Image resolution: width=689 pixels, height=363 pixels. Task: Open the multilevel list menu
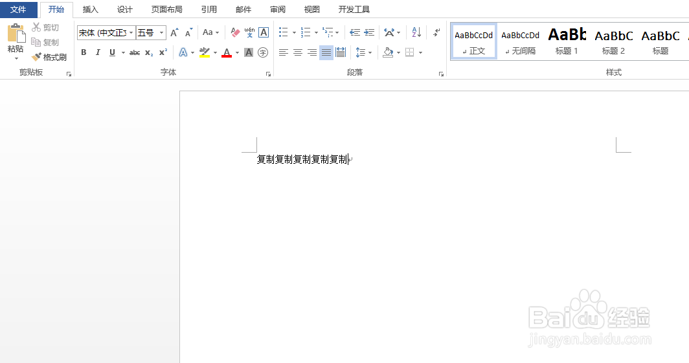[330, 32]
